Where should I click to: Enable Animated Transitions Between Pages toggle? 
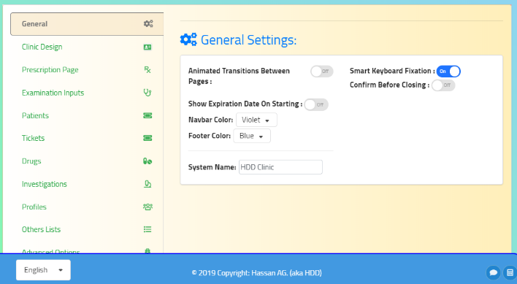[x=322, y=71]
